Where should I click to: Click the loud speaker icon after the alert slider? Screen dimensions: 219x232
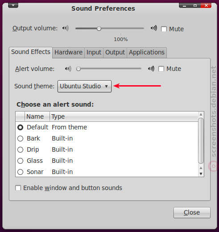(x=151, y=69)
